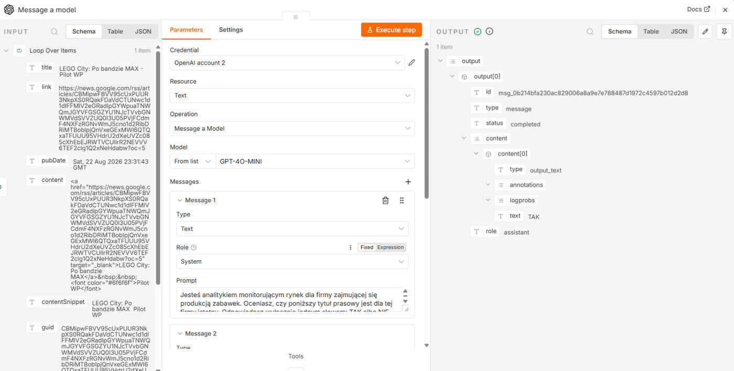Click the OpenAI logo icon in header
This screenshot has width=734, height=371.
[9, 9]
